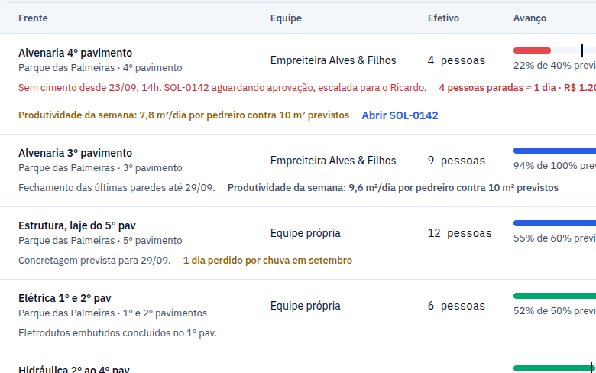Click Fechamento das últimas paredes até 29/09
596x373 pixels.
click(x=117, y=188)
